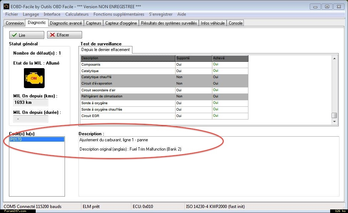Open the Interface menu
The image size is (348, 213).
pos(52,14)
